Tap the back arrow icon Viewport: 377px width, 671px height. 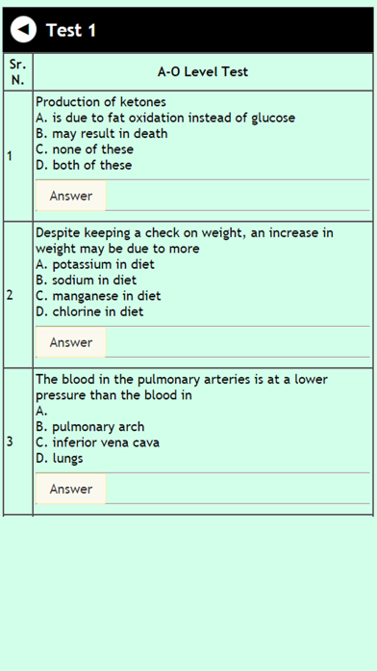click(23, 30)
